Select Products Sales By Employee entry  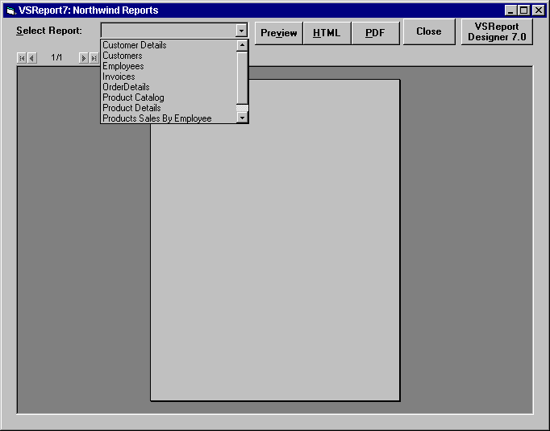[169, 118]
